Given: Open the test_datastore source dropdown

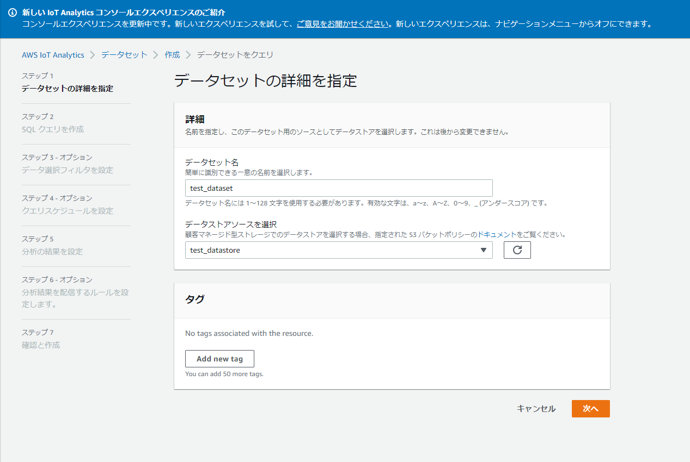Looking at the screenshot, I should 339,250.
